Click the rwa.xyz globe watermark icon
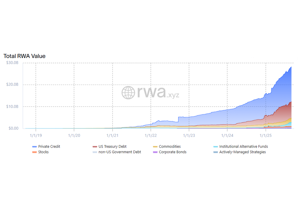Viewport: 301px width, 210px height. (128, 93)
